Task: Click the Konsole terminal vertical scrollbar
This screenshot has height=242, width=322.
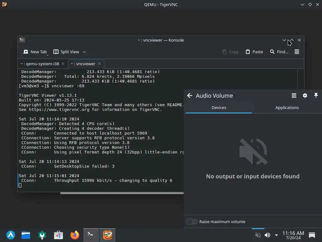Action: coord(300,79)
